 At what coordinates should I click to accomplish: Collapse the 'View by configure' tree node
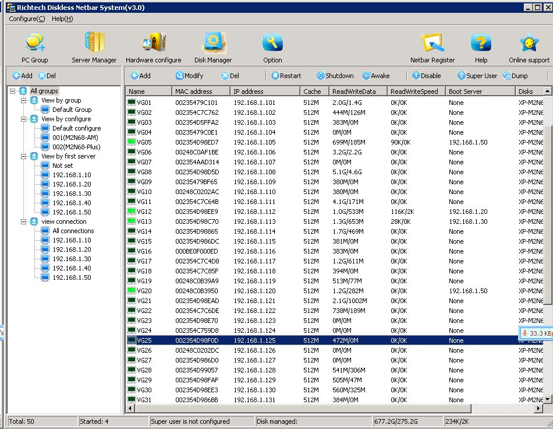(x=24, y=119)
